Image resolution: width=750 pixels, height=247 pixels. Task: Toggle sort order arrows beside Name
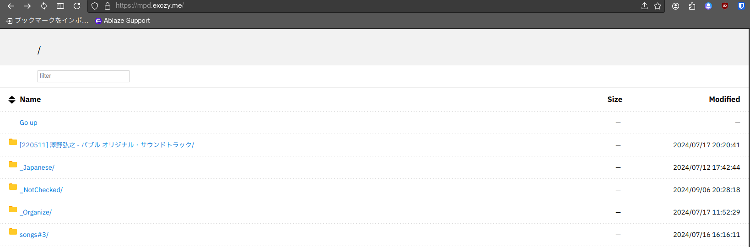[x=12, y=100]
